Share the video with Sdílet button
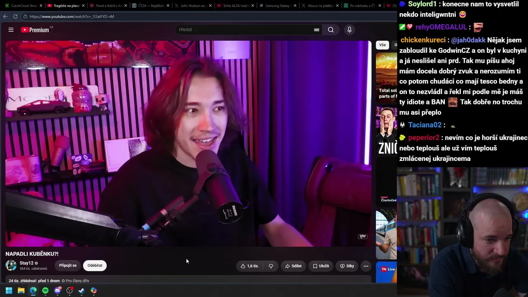Screen dimensions: 528x297 click(293, 266)
